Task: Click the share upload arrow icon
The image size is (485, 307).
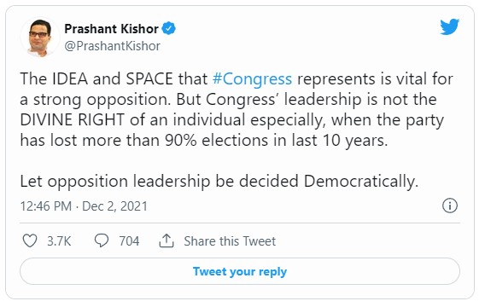Action: (x=167, y=240)
